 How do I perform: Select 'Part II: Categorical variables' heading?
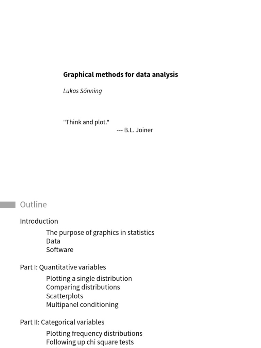[x=62, y=322]
